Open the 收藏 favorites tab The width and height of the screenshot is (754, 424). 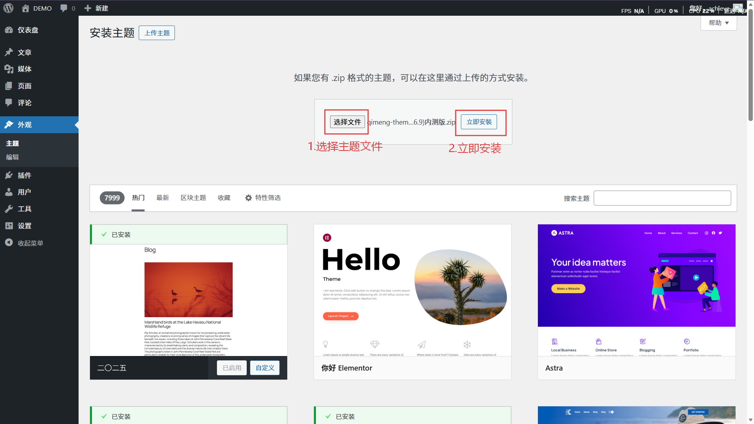point(224,198)
